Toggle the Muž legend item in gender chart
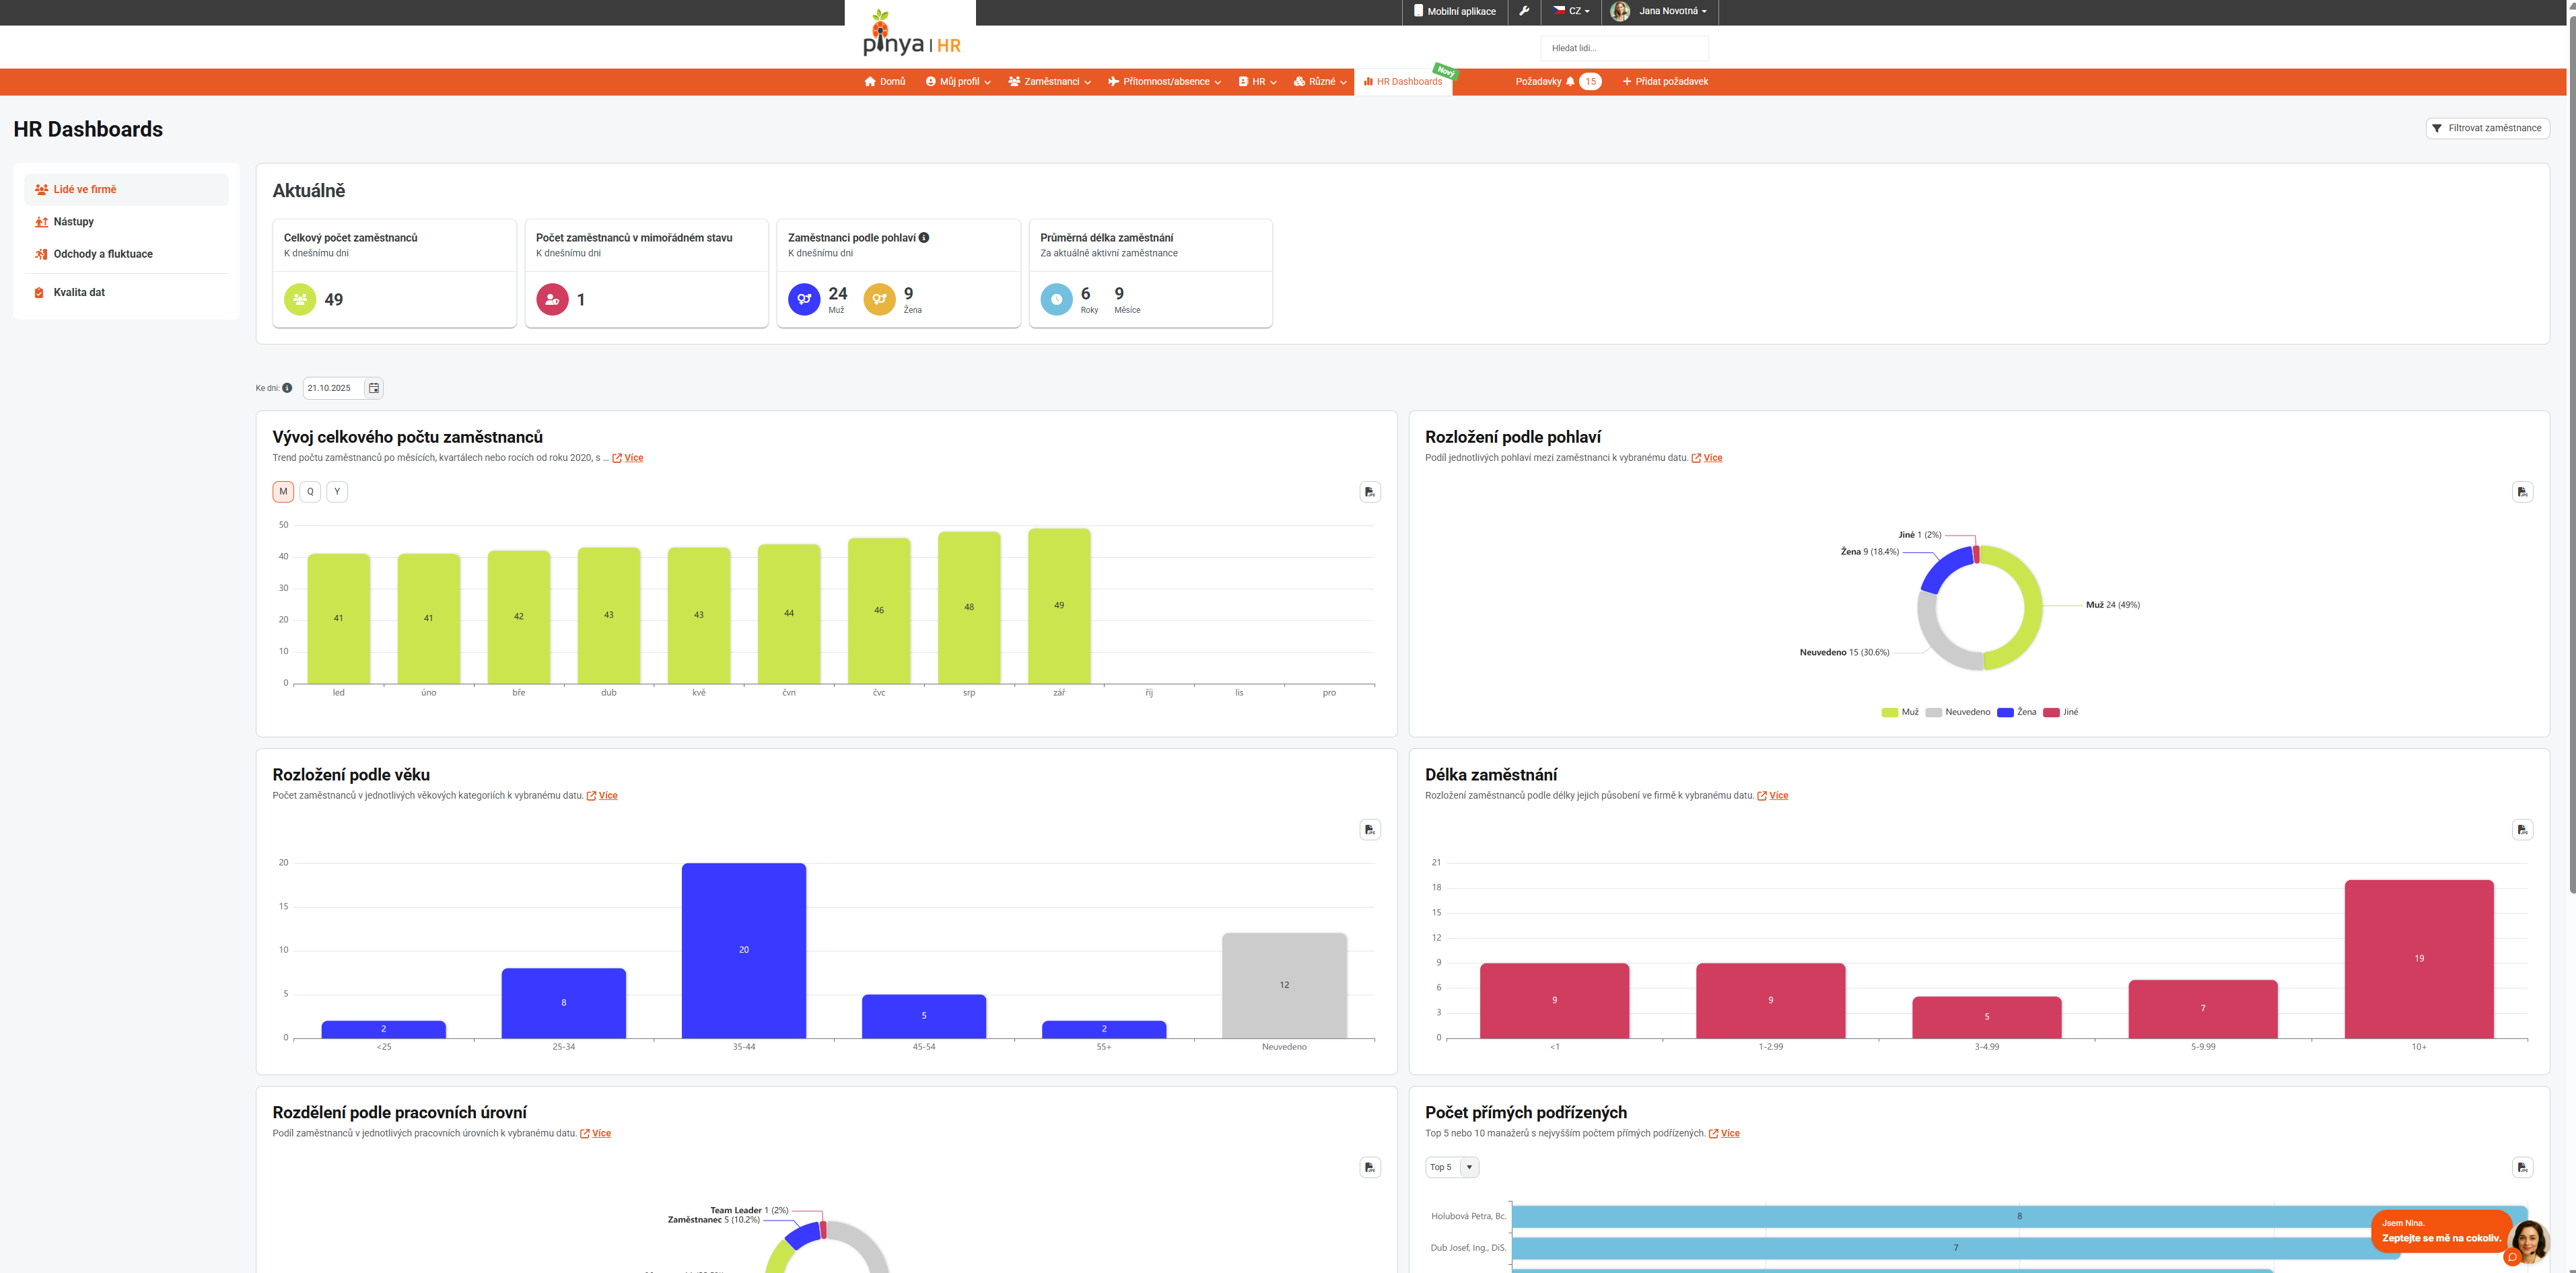Image resolution: width=2576 pixels, height=1273 pixels. pos(1900,713)
